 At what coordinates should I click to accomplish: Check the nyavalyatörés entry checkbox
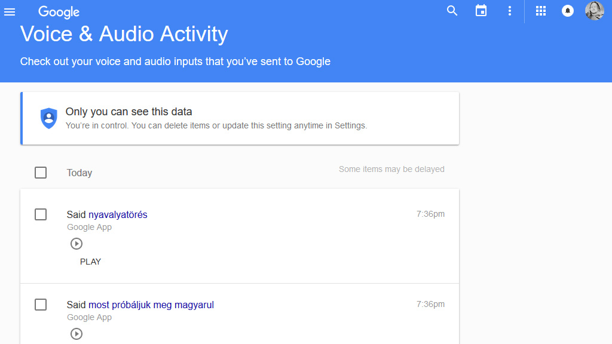[x=41, y=214]
